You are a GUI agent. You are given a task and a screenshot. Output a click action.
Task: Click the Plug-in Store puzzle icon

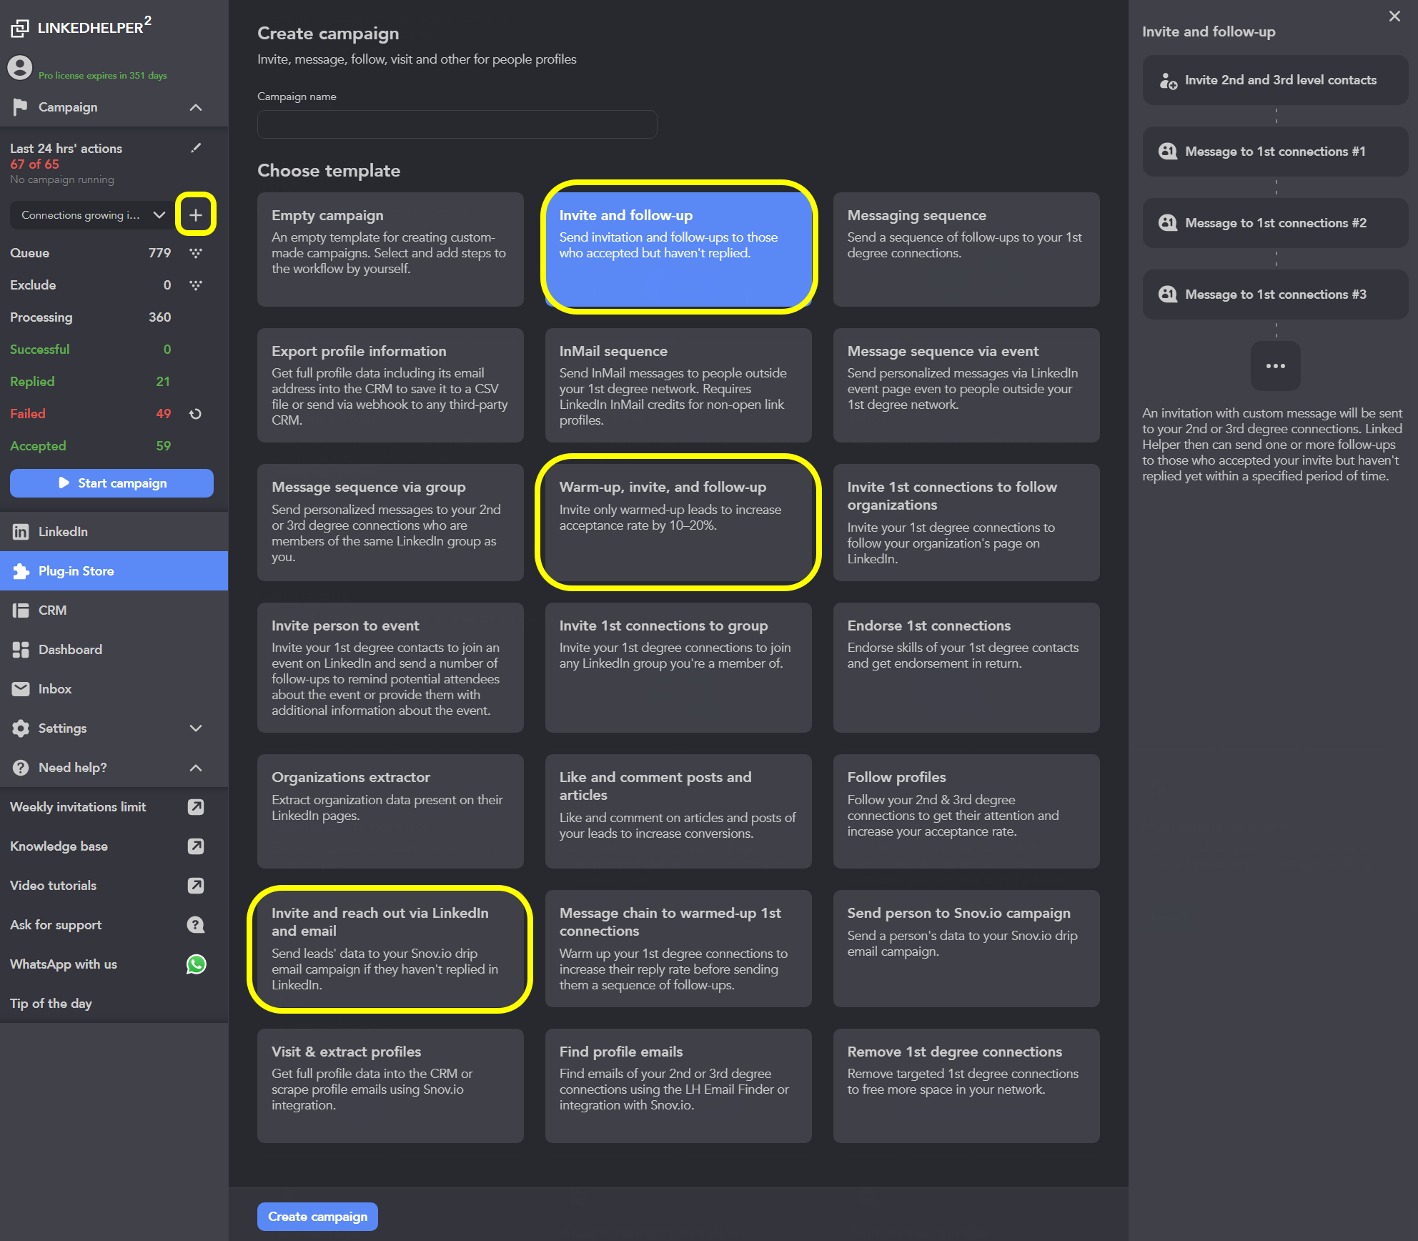(x=21, y=571)
